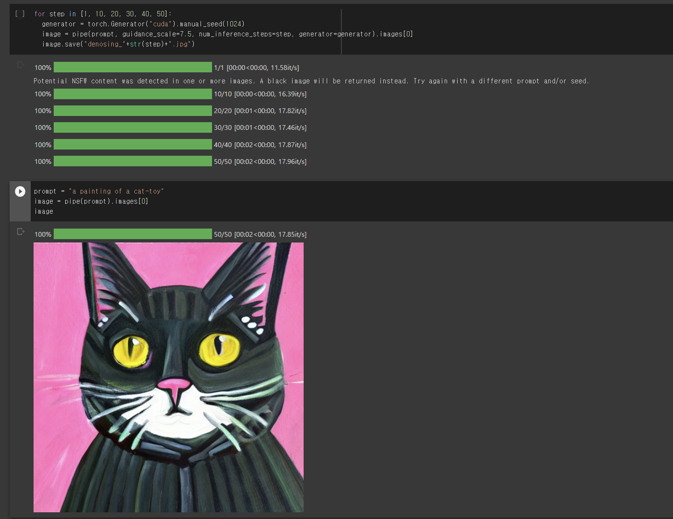Click the torch.Generator manual_seed(1024) code line
Viewport: 673px width, 519px height.
143,24
